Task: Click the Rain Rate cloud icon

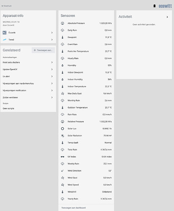Action: 63,114
